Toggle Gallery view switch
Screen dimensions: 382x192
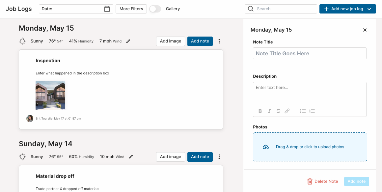(x=155, y=9)
